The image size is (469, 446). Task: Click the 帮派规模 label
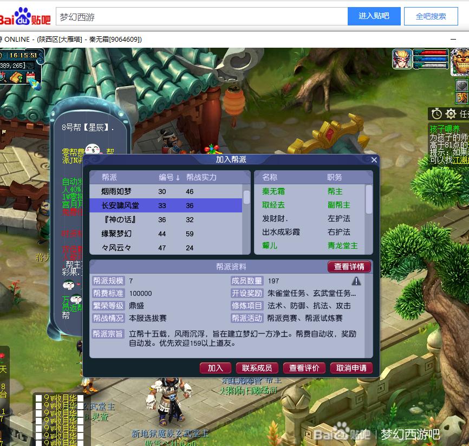click(108, 281)
